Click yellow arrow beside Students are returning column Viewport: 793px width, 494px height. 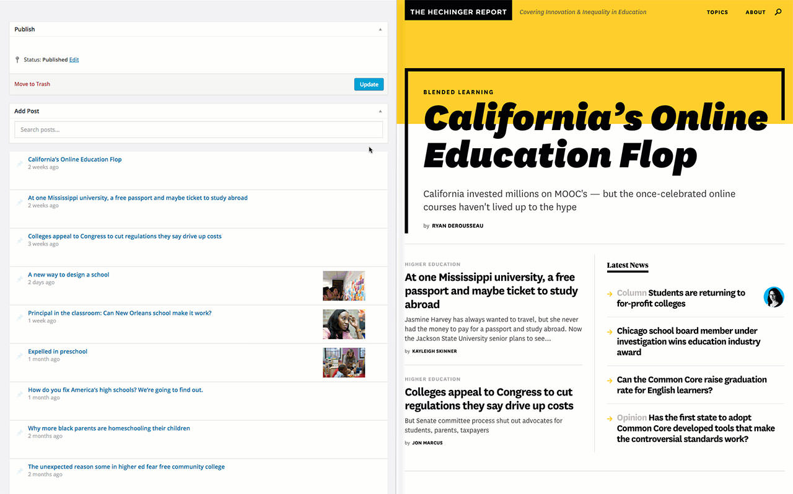(610, 294)
